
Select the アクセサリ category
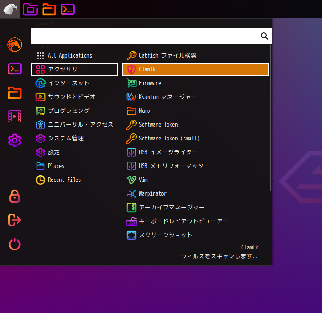pos(75,70)
